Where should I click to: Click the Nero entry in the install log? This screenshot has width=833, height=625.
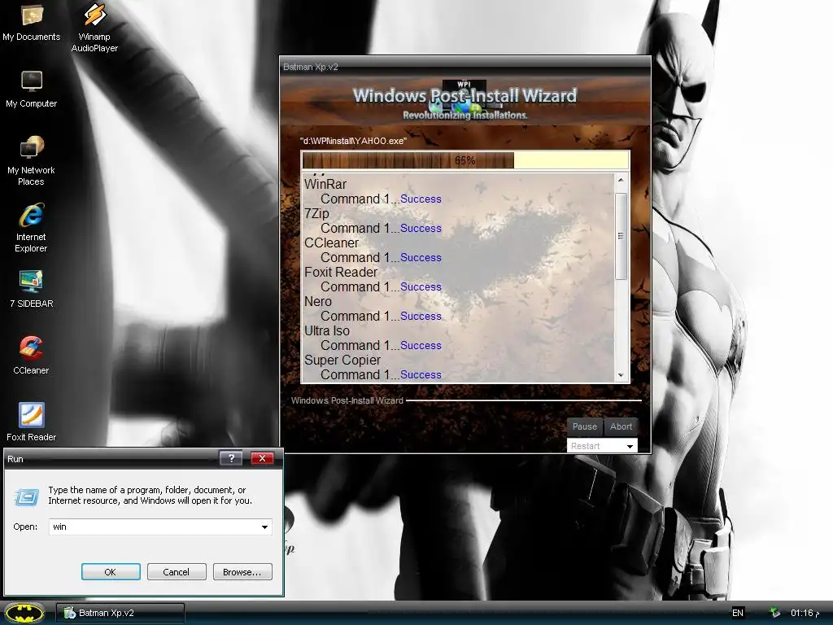click(x=318, y=301)
